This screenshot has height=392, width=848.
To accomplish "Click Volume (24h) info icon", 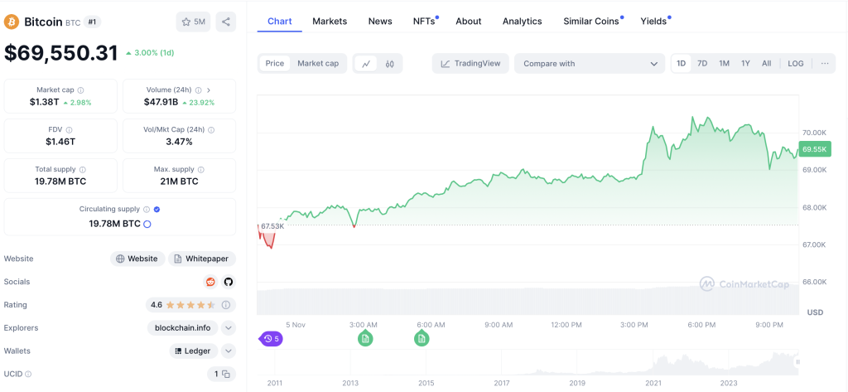I will pos(199,90).
